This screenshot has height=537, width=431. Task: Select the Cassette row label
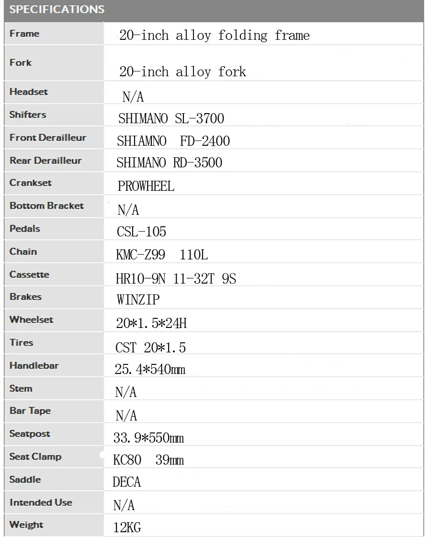[x=29, y=275]
